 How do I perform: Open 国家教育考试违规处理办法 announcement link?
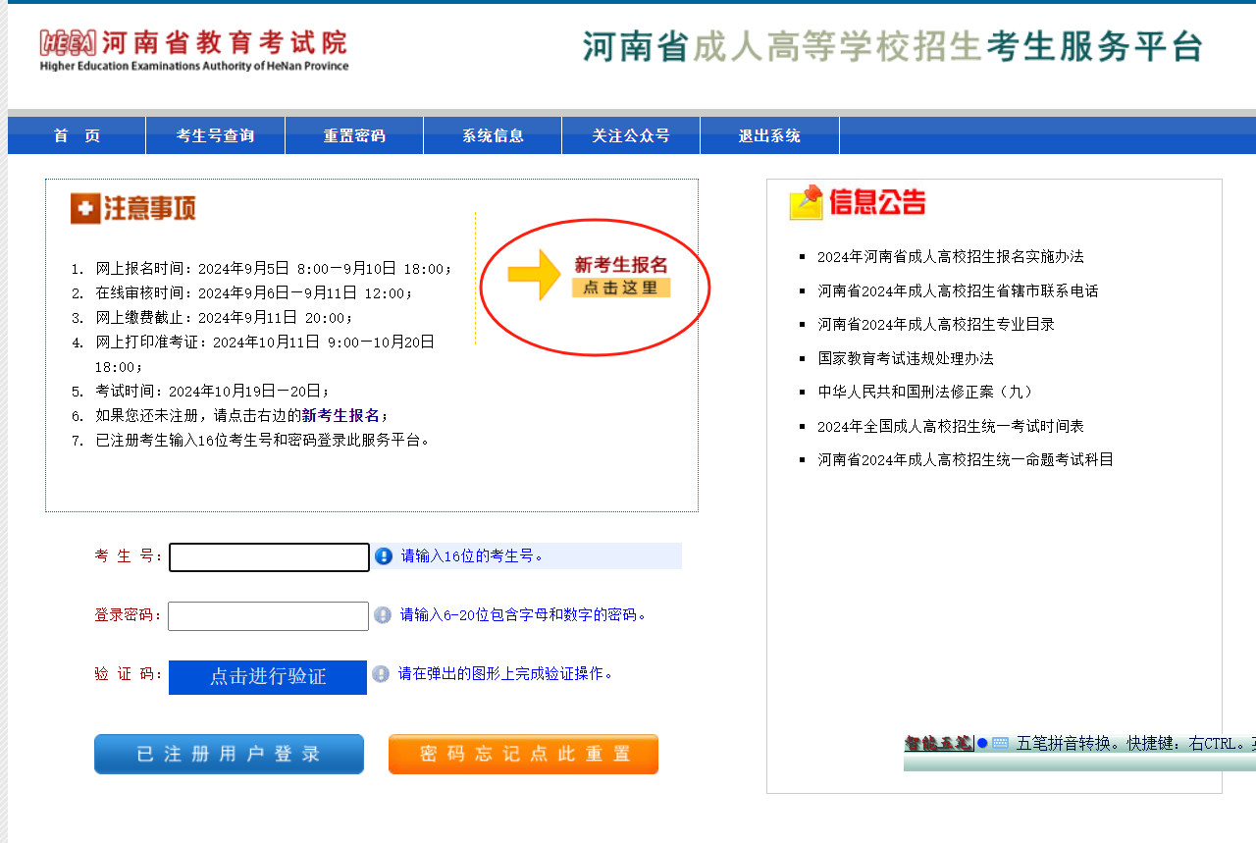(x=906, y=358)
